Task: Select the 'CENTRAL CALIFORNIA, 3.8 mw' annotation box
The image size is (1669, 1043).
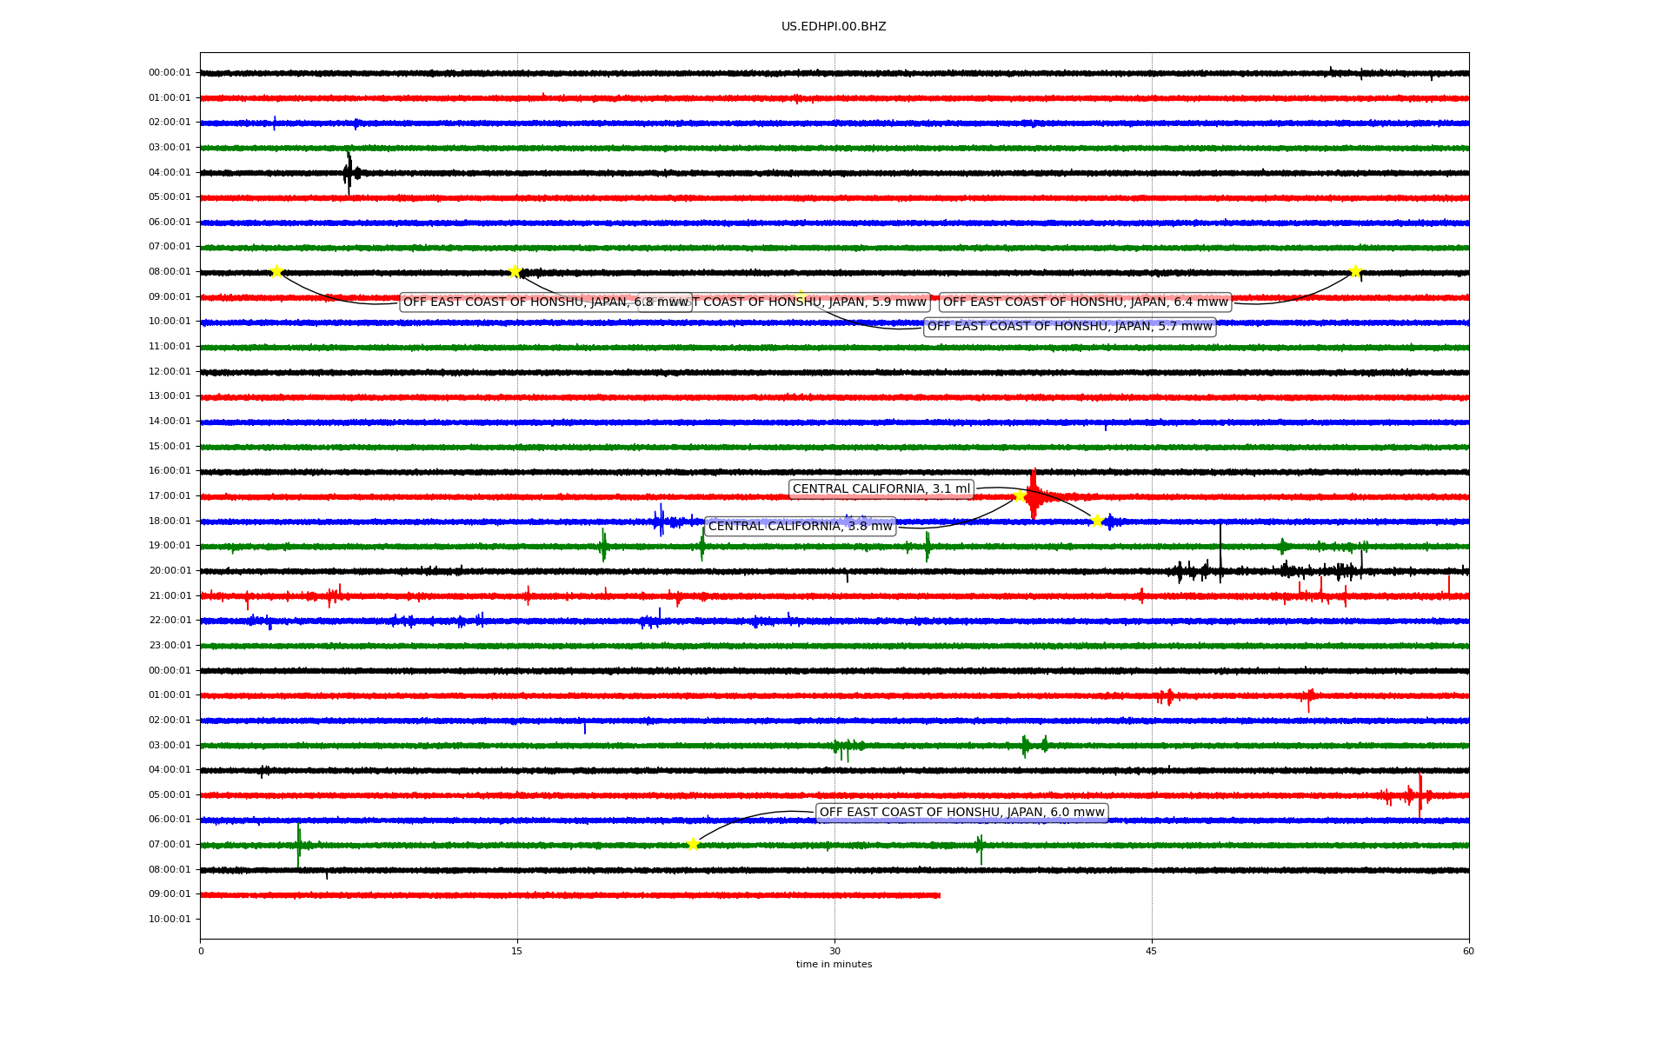Action: [x=800, y=527]
